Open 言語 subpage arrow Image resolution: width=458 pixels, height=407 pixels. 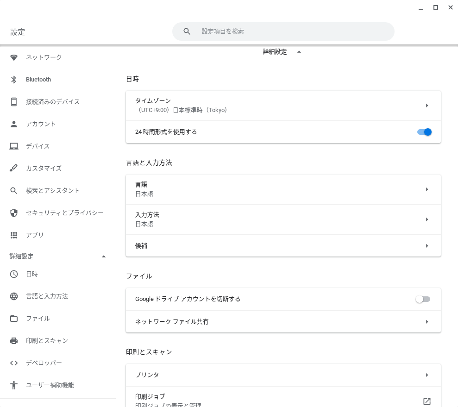[427, 189]
